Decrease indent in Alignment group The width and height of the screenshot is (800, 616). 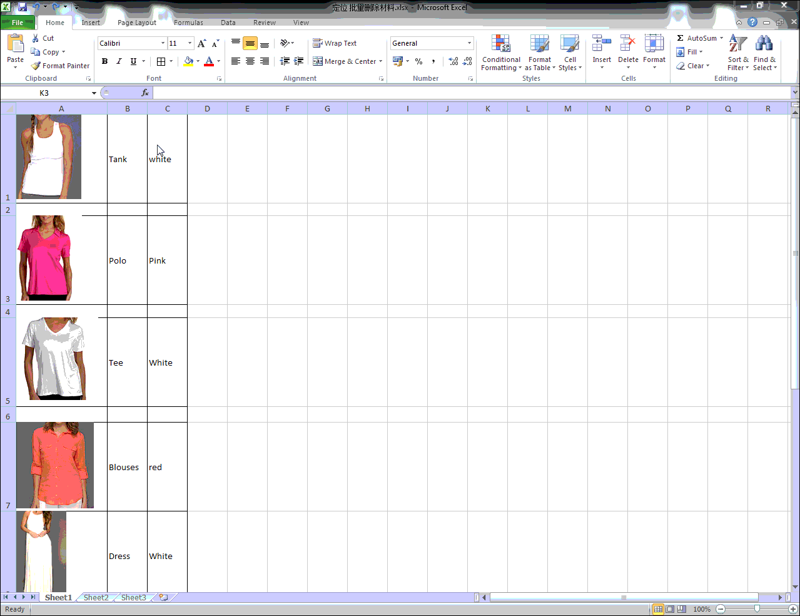point(285,61)
